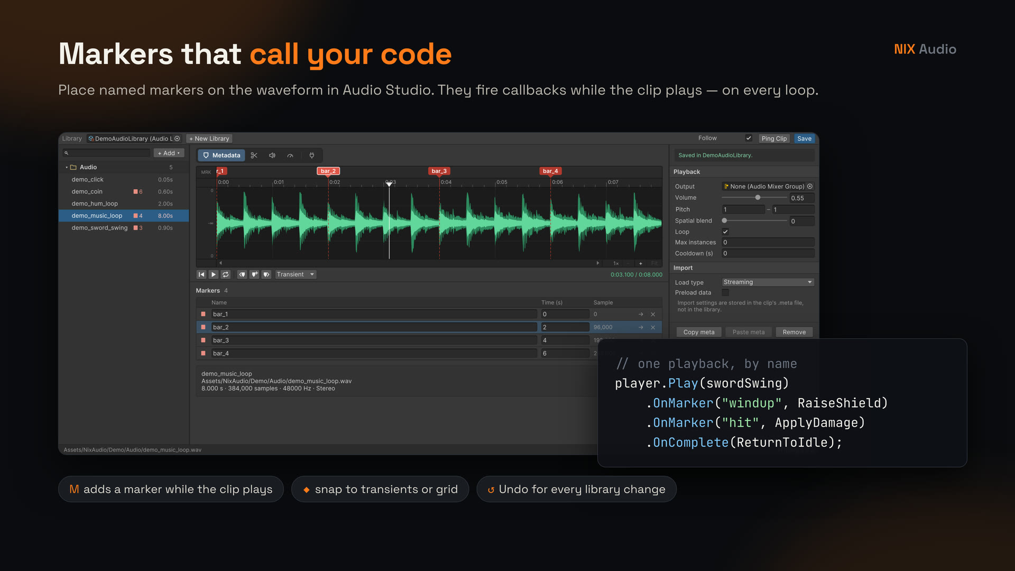The width and height of the screenshot is (1015, 571).
Task: Select demo_sword_swing in the library list
Action: coord(123,228)
